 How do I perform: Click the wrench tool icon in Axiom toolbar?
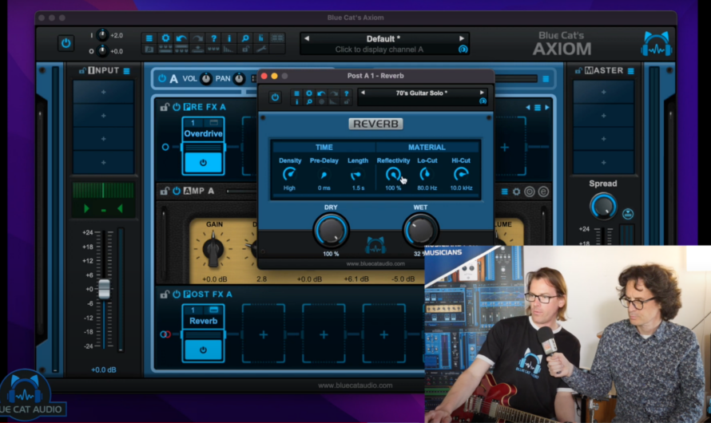click(x=261, y=49)
